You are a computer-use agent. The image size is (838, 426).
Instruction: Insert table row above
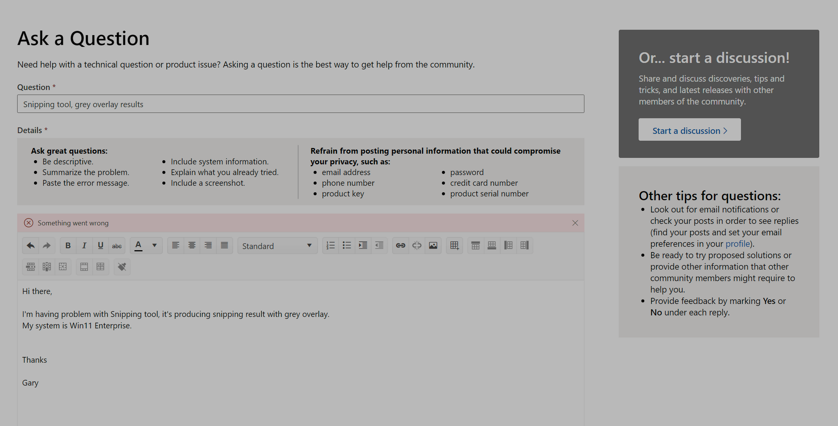(x=476, y=246)
